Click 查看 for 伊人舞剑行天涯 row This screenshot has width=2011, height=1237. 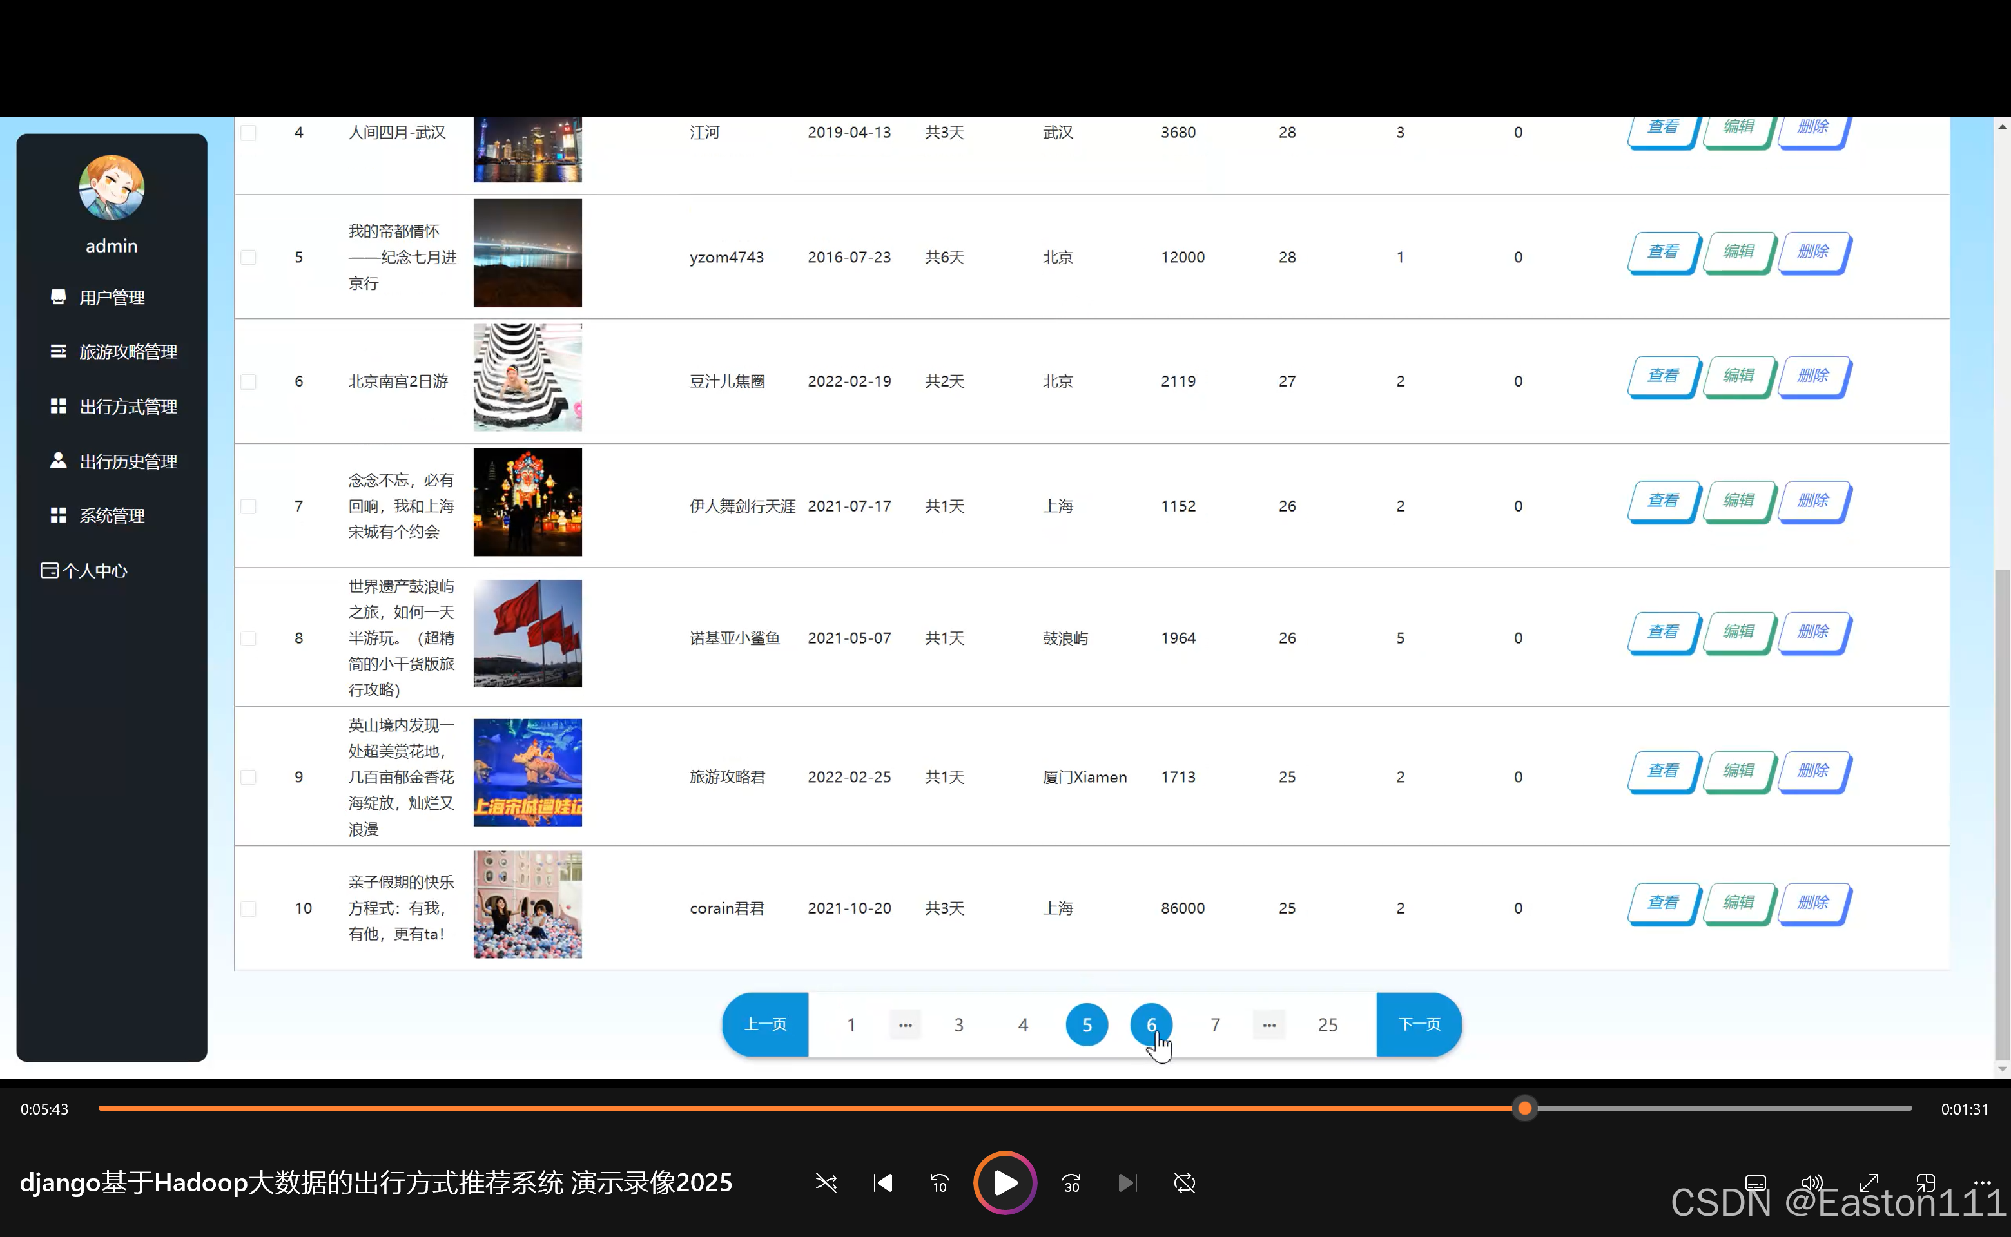(x=1663, y=501)
